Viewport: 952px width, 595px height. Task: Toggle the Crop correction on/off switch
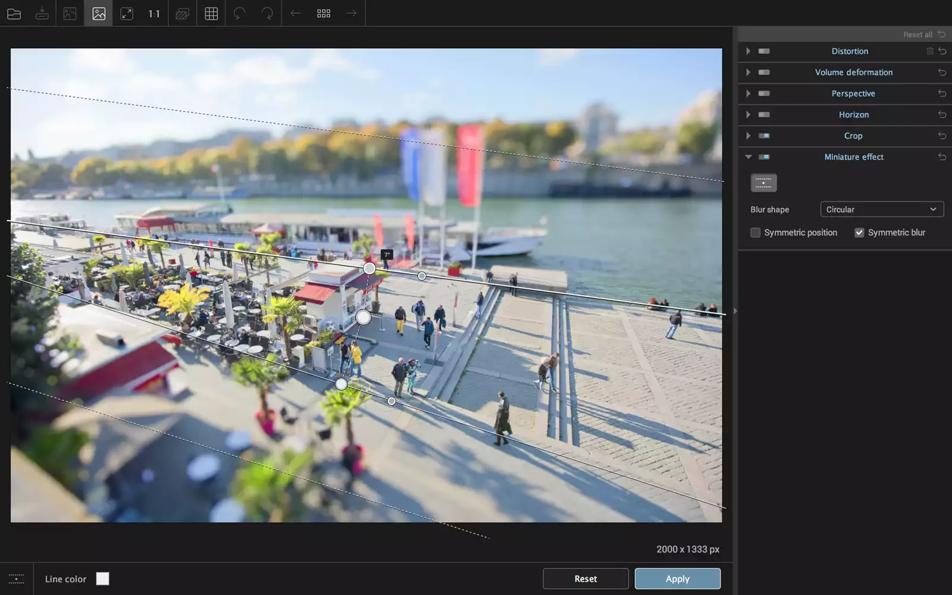[x=764, y=136]
